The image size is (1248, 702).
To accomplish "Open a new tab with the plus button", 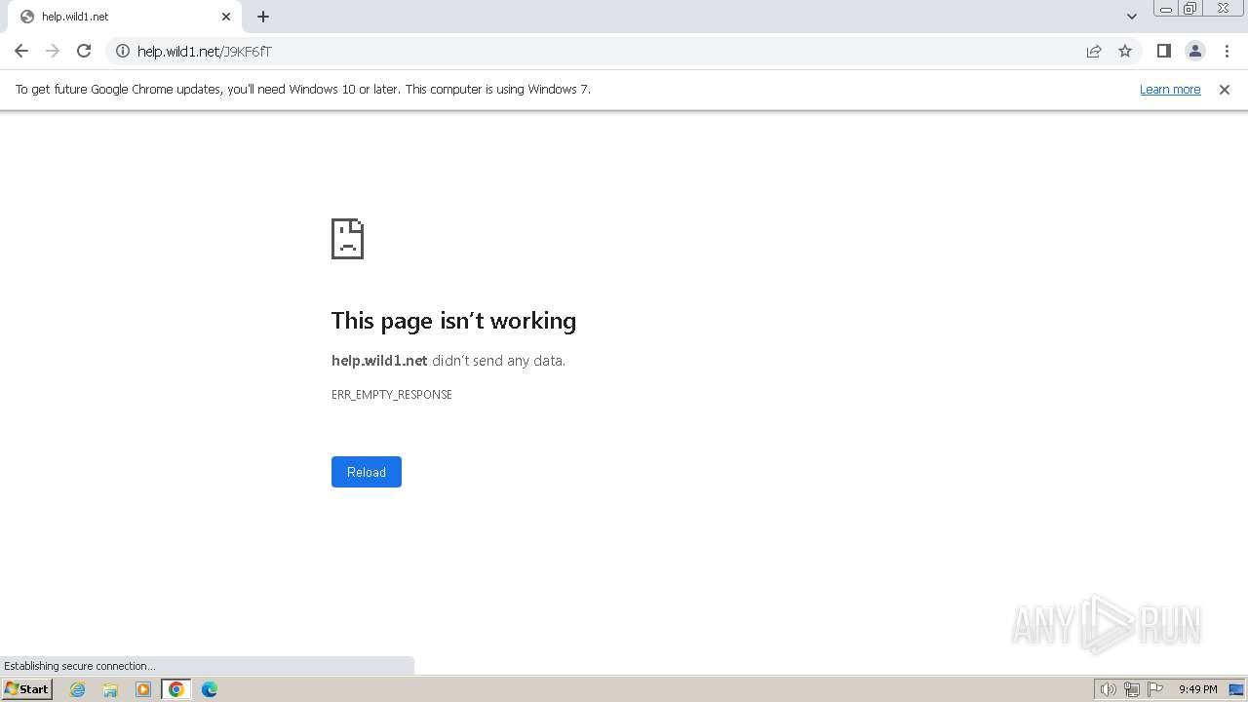I will click(x=263, y=17).
